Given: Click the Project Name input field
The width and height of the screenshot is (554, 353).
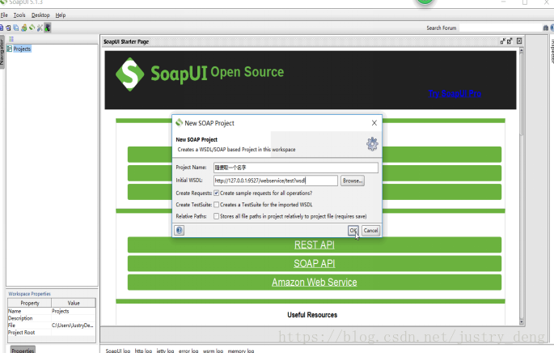Looking at the screenshot, I should pos(296,168).
